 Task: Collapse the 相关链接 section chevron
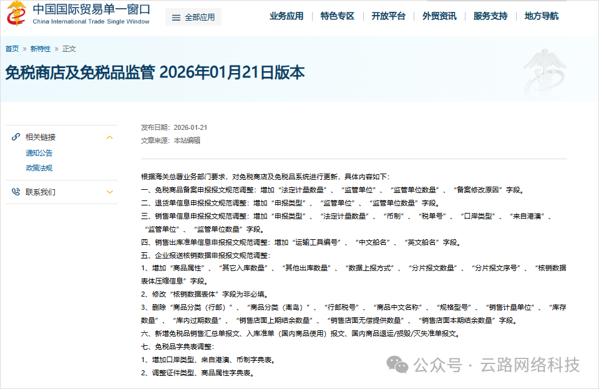109,137
